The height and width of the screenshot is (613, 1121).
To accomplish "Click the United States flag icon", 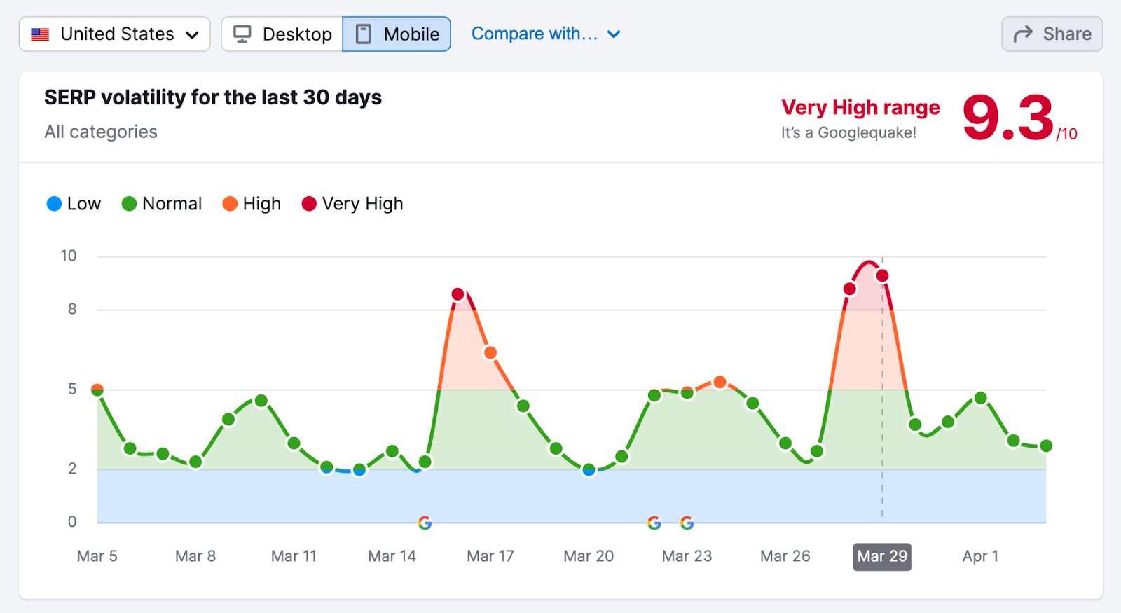I will [x=41, y=34].
